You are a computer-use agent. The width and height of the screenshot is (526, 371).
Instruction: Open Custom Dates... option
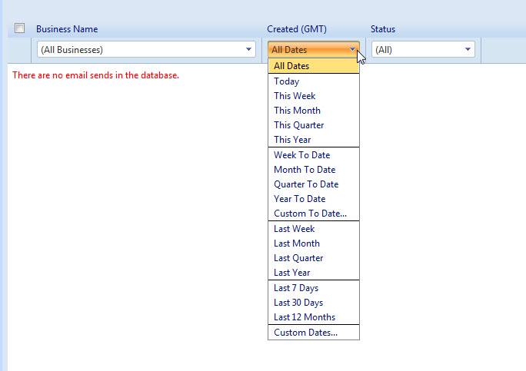tap(305, 333)
